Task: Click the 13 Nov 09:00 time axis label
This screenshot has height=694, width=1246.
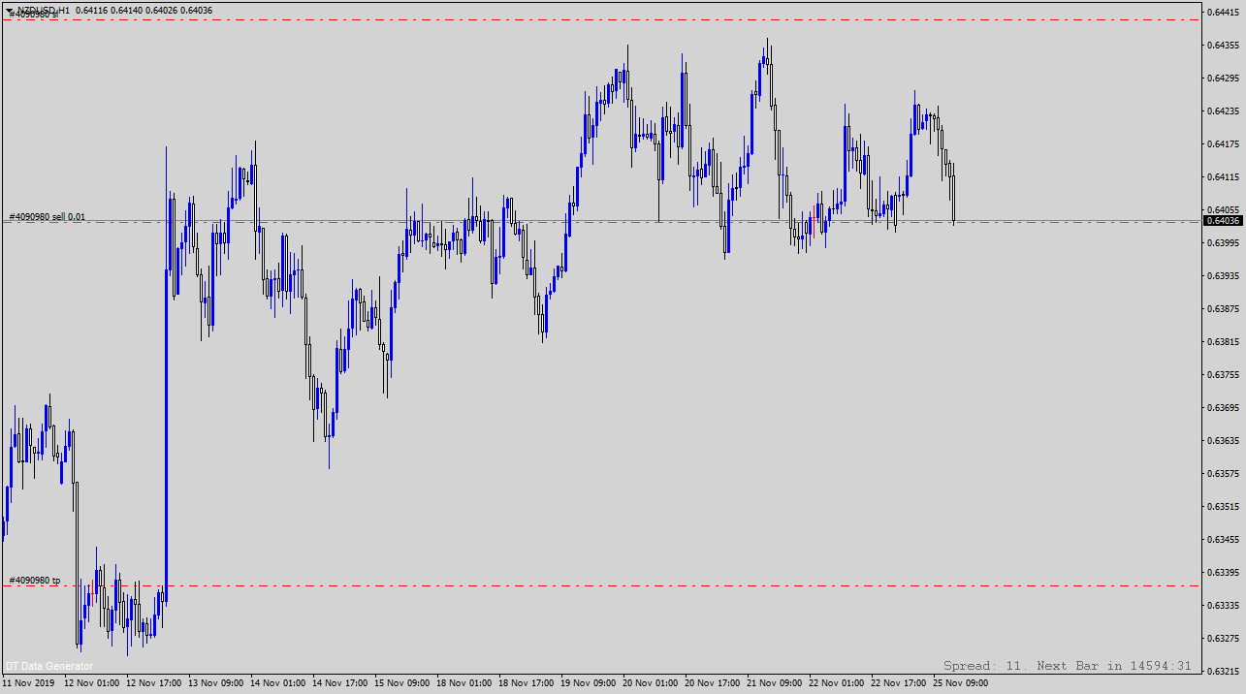Action: point(215,683)
